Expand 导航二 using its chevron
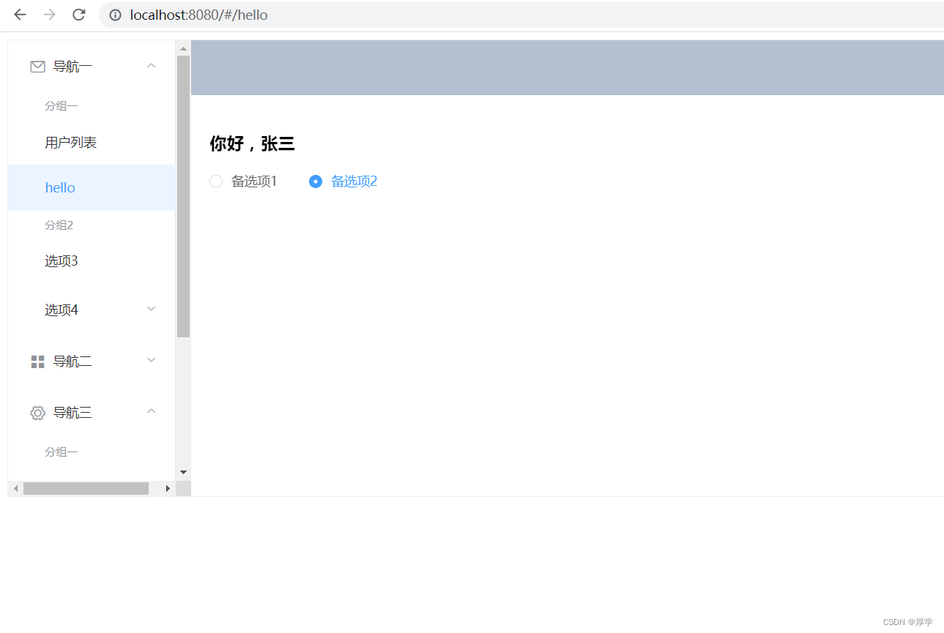 [x=152, y=360]
